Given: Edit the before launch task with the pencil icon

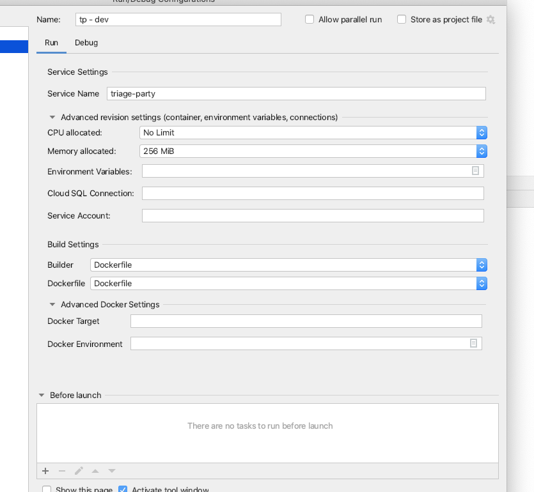Looking at the screenshot, I should pos(79,471).
